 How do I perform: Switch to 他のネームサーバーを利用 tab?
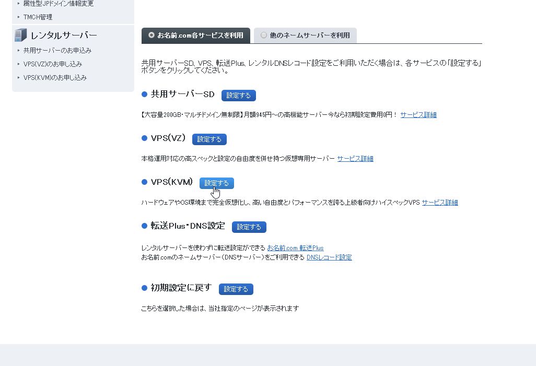[x=305, y=36]
